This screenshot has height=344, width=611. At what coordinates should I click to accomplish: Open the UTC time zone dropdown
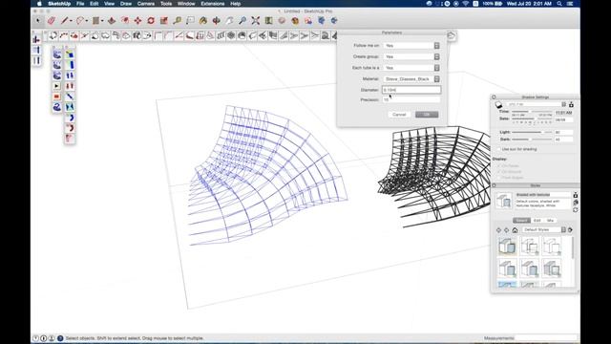tap(537, 104)
